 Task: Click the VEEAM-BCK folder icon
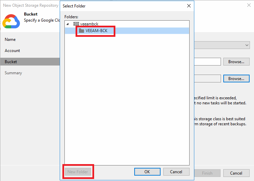pos(81,30)
